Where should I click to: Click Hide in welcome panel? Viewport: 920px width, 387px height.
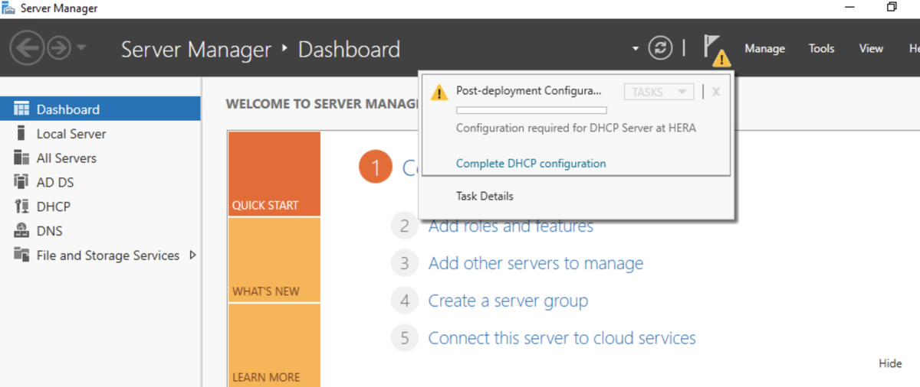[x=890, y=363]
